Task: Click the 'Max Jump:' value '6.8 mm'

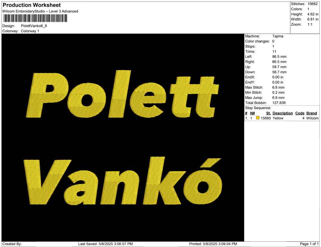Action: tap(278, 98)
